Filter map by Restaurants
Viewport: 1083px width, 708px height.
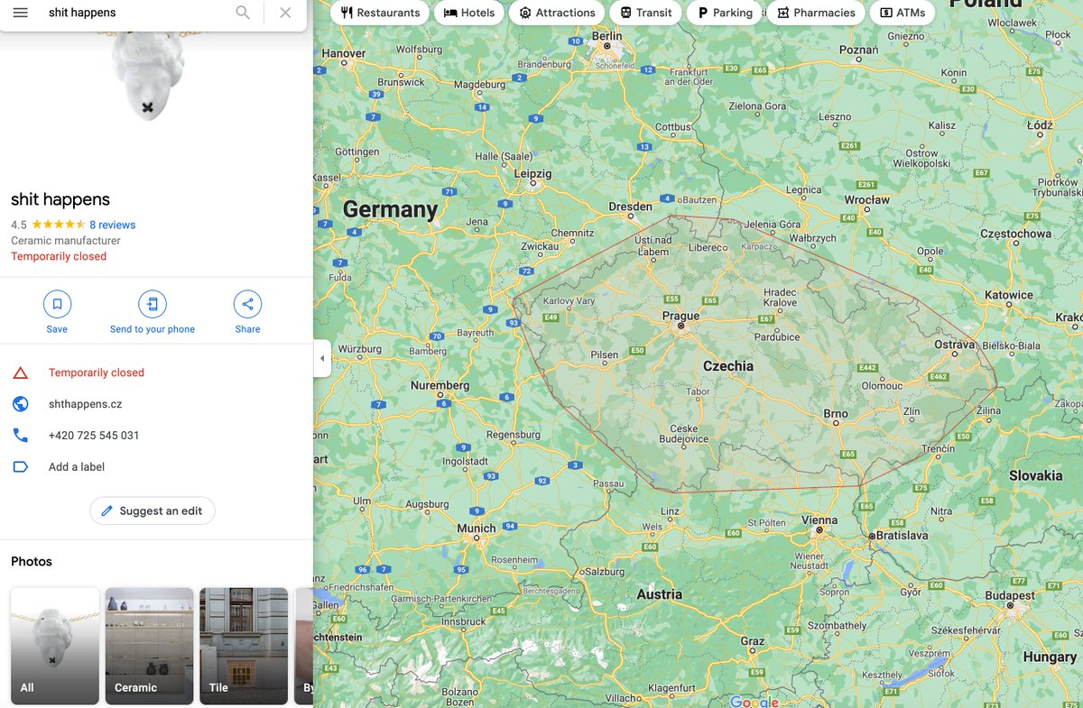[x=380, y=13]
